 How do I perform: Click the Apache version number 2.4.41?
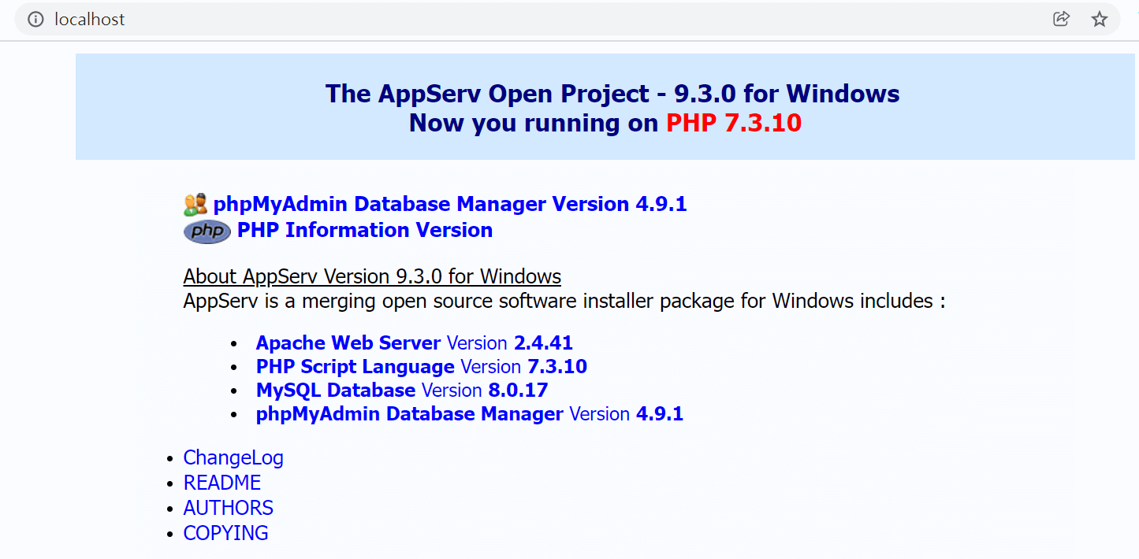pyautogui.click(x=543, y=343)
